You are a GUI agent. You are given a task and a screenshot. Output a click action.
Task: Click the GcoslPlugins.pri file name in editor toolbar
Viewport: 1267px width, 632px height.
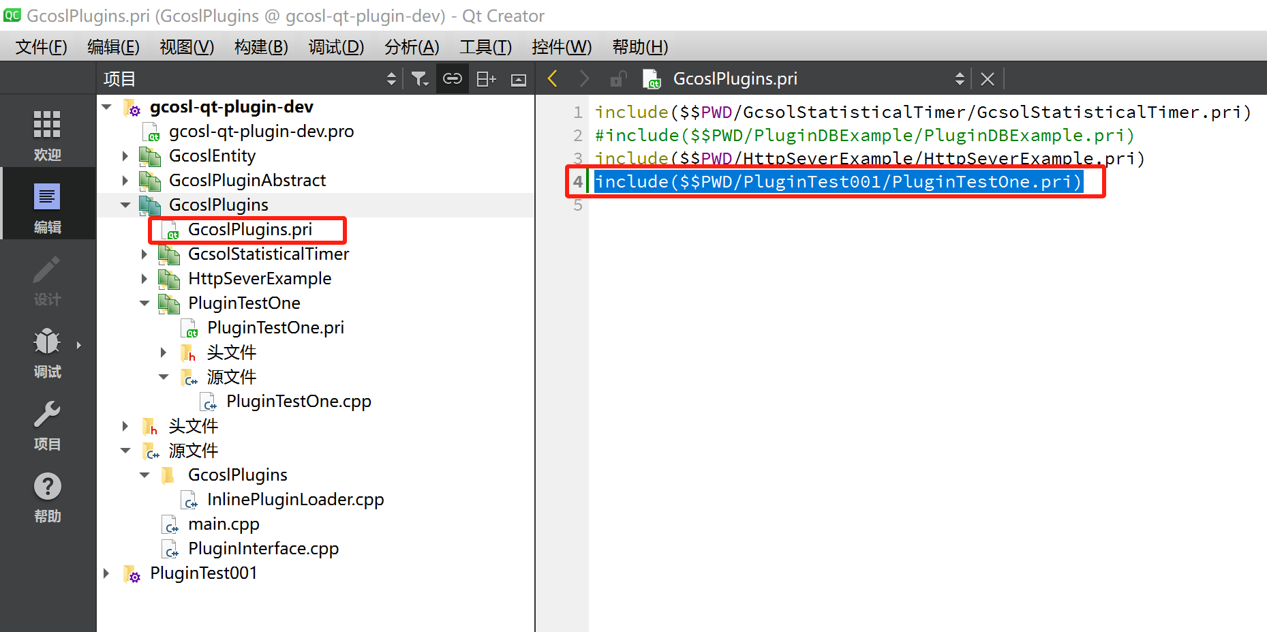coord(735,79)
